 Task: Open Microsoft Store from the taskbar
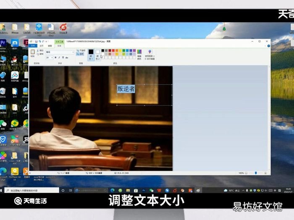[136, 190]
